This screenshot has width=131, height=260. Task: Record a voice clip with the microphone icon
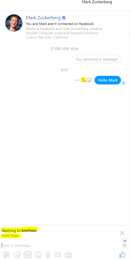click(48, 255)
